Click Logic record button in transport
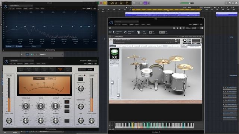 [101, 3]
